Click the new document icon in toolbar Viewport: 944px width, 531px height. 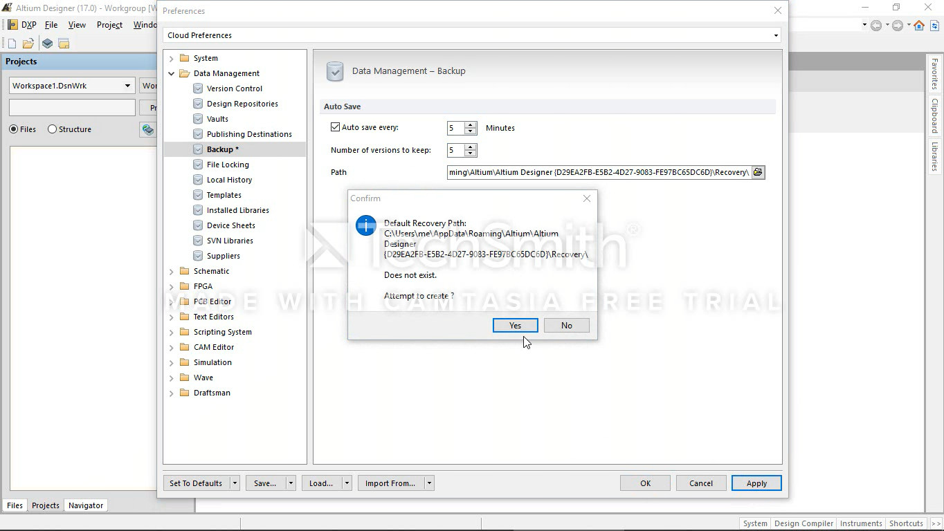(x=12, y=44)
